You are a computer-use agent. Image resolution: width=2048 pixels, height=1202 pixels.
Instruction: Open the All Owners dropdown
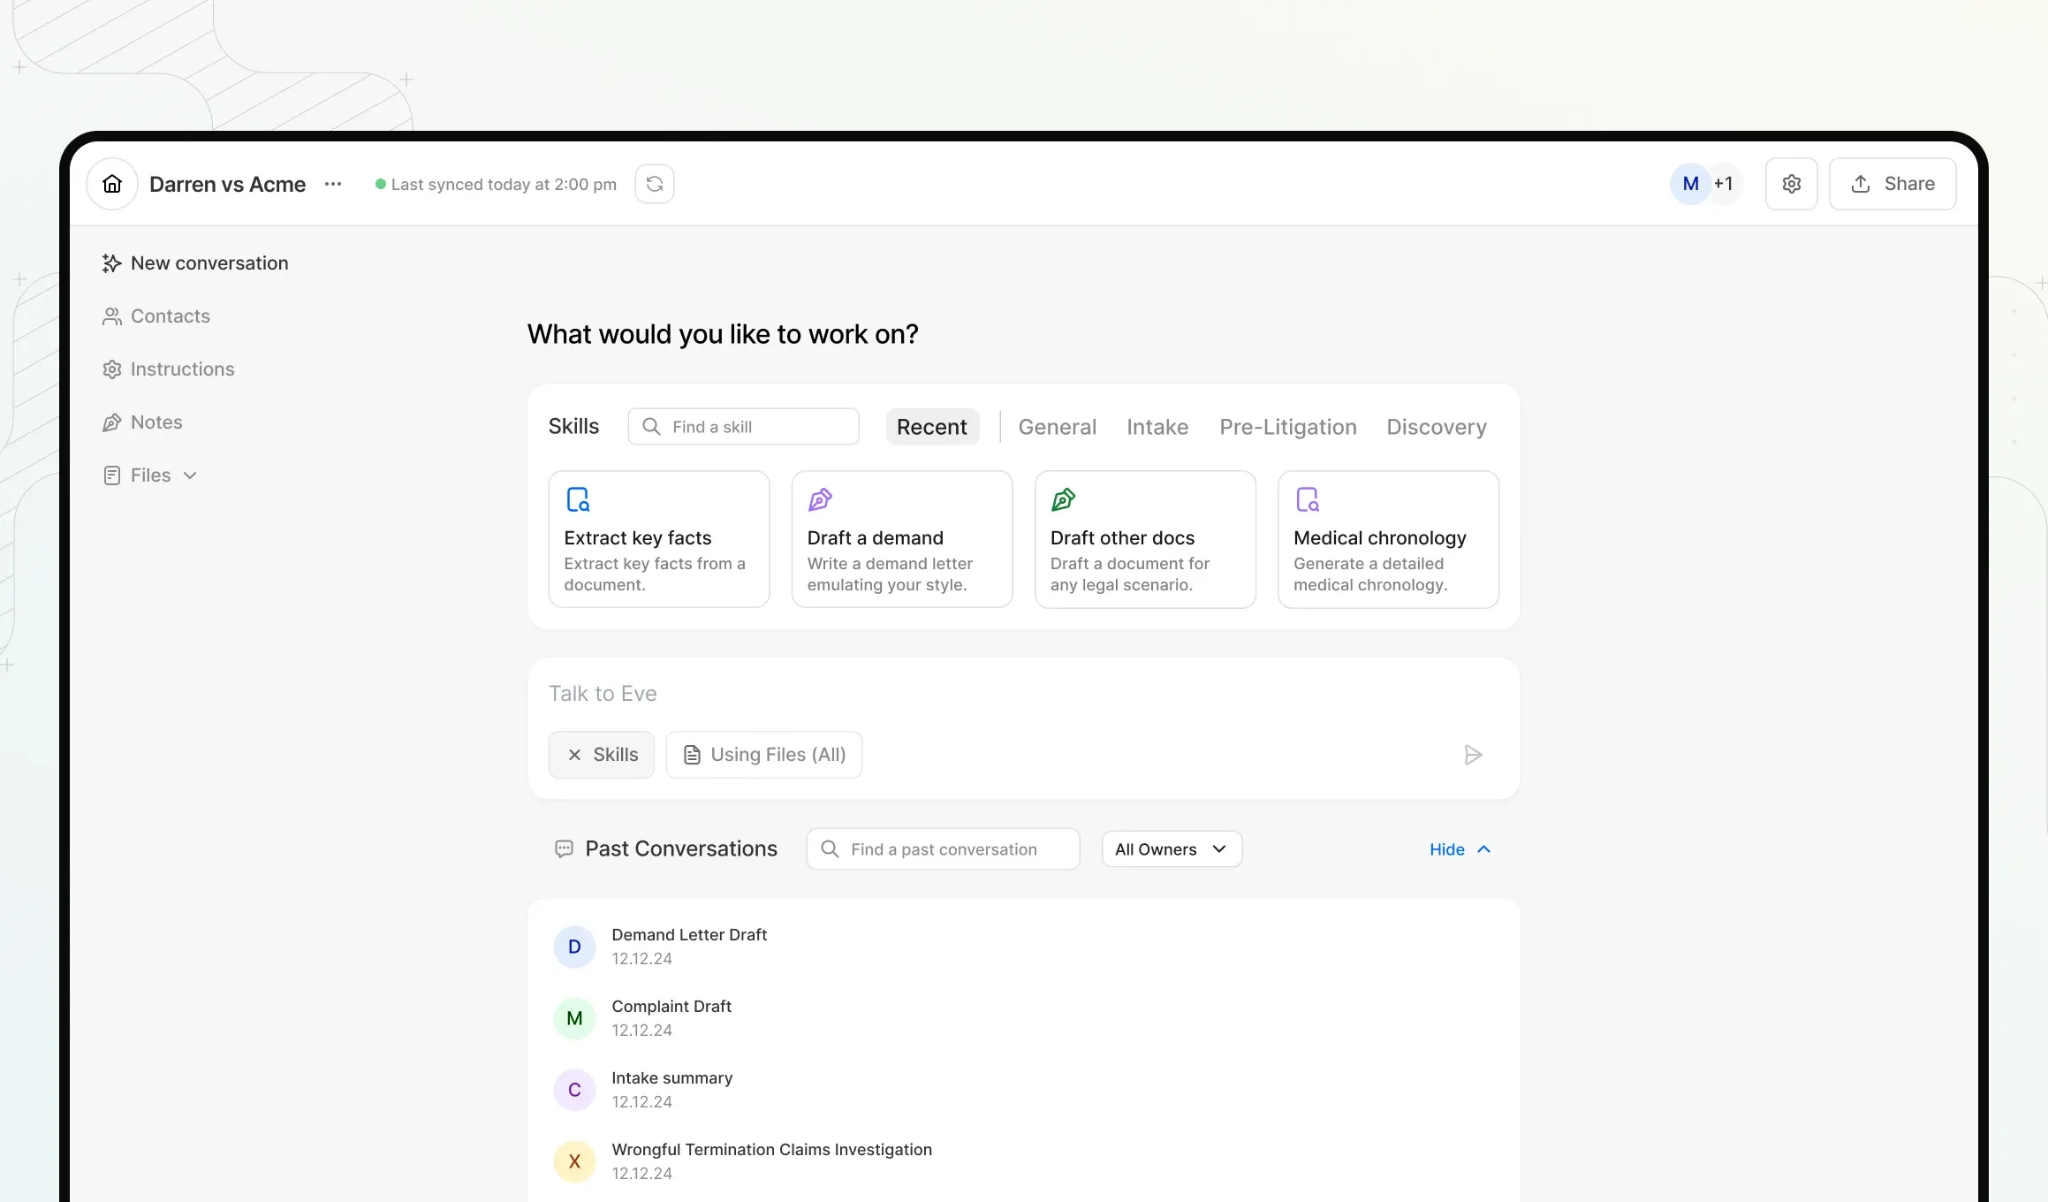[x=1172, y=849]
